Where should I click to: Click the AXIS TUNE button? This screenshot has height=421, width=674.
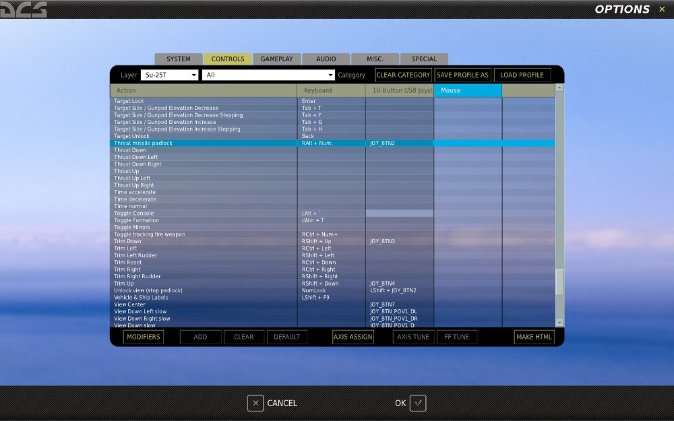pyautogui.click(x=413, y=337)
